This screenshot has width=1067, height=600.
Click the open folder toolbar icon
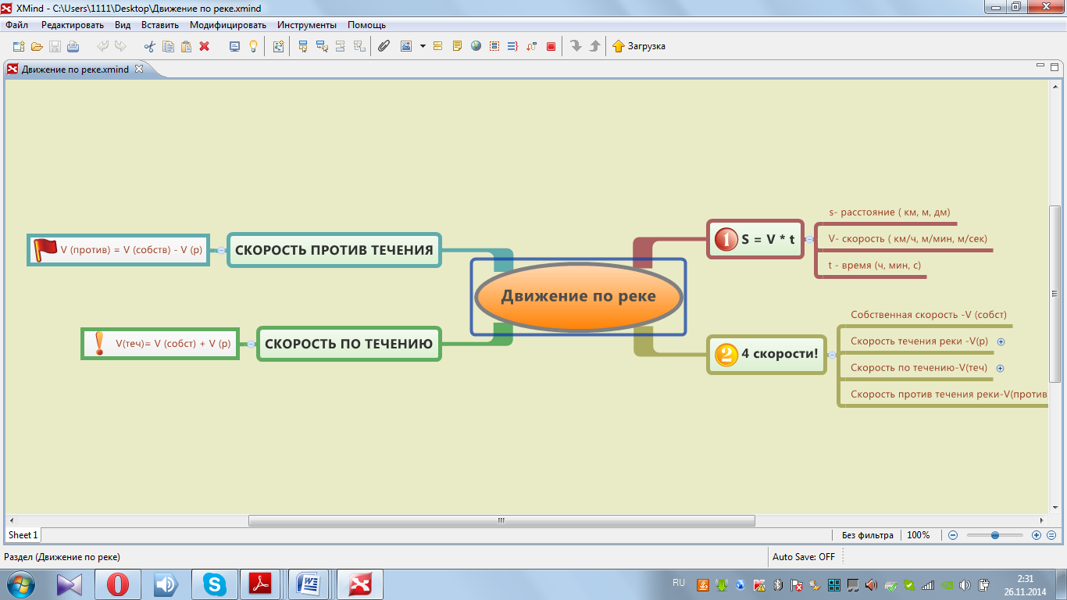[37, 46]
